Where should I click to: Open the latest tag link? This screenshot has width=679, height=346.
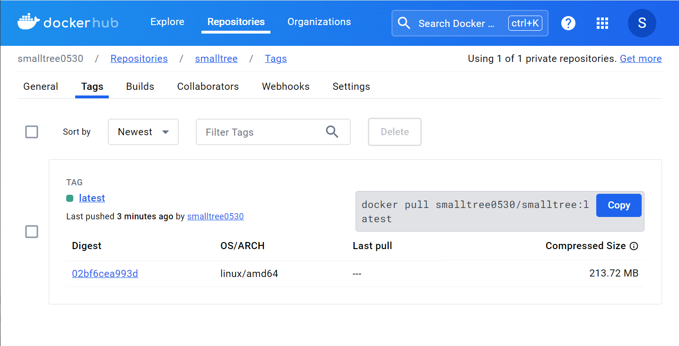click(x=92, y=198)
